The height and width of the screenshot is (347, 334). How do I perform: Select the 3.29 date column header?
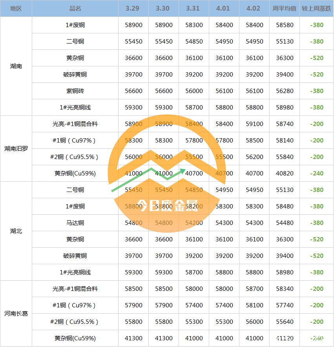pos(133,8)
